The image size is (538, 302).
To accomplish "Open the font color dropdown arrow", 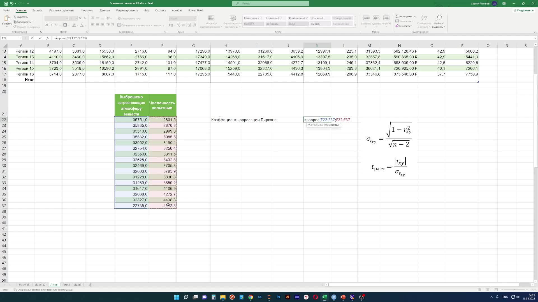I will (x=85, y=25).
